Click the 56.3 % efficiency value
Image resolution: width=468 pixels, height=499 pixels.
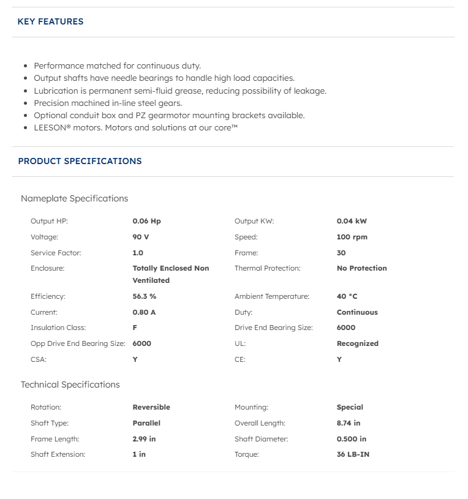145,296
